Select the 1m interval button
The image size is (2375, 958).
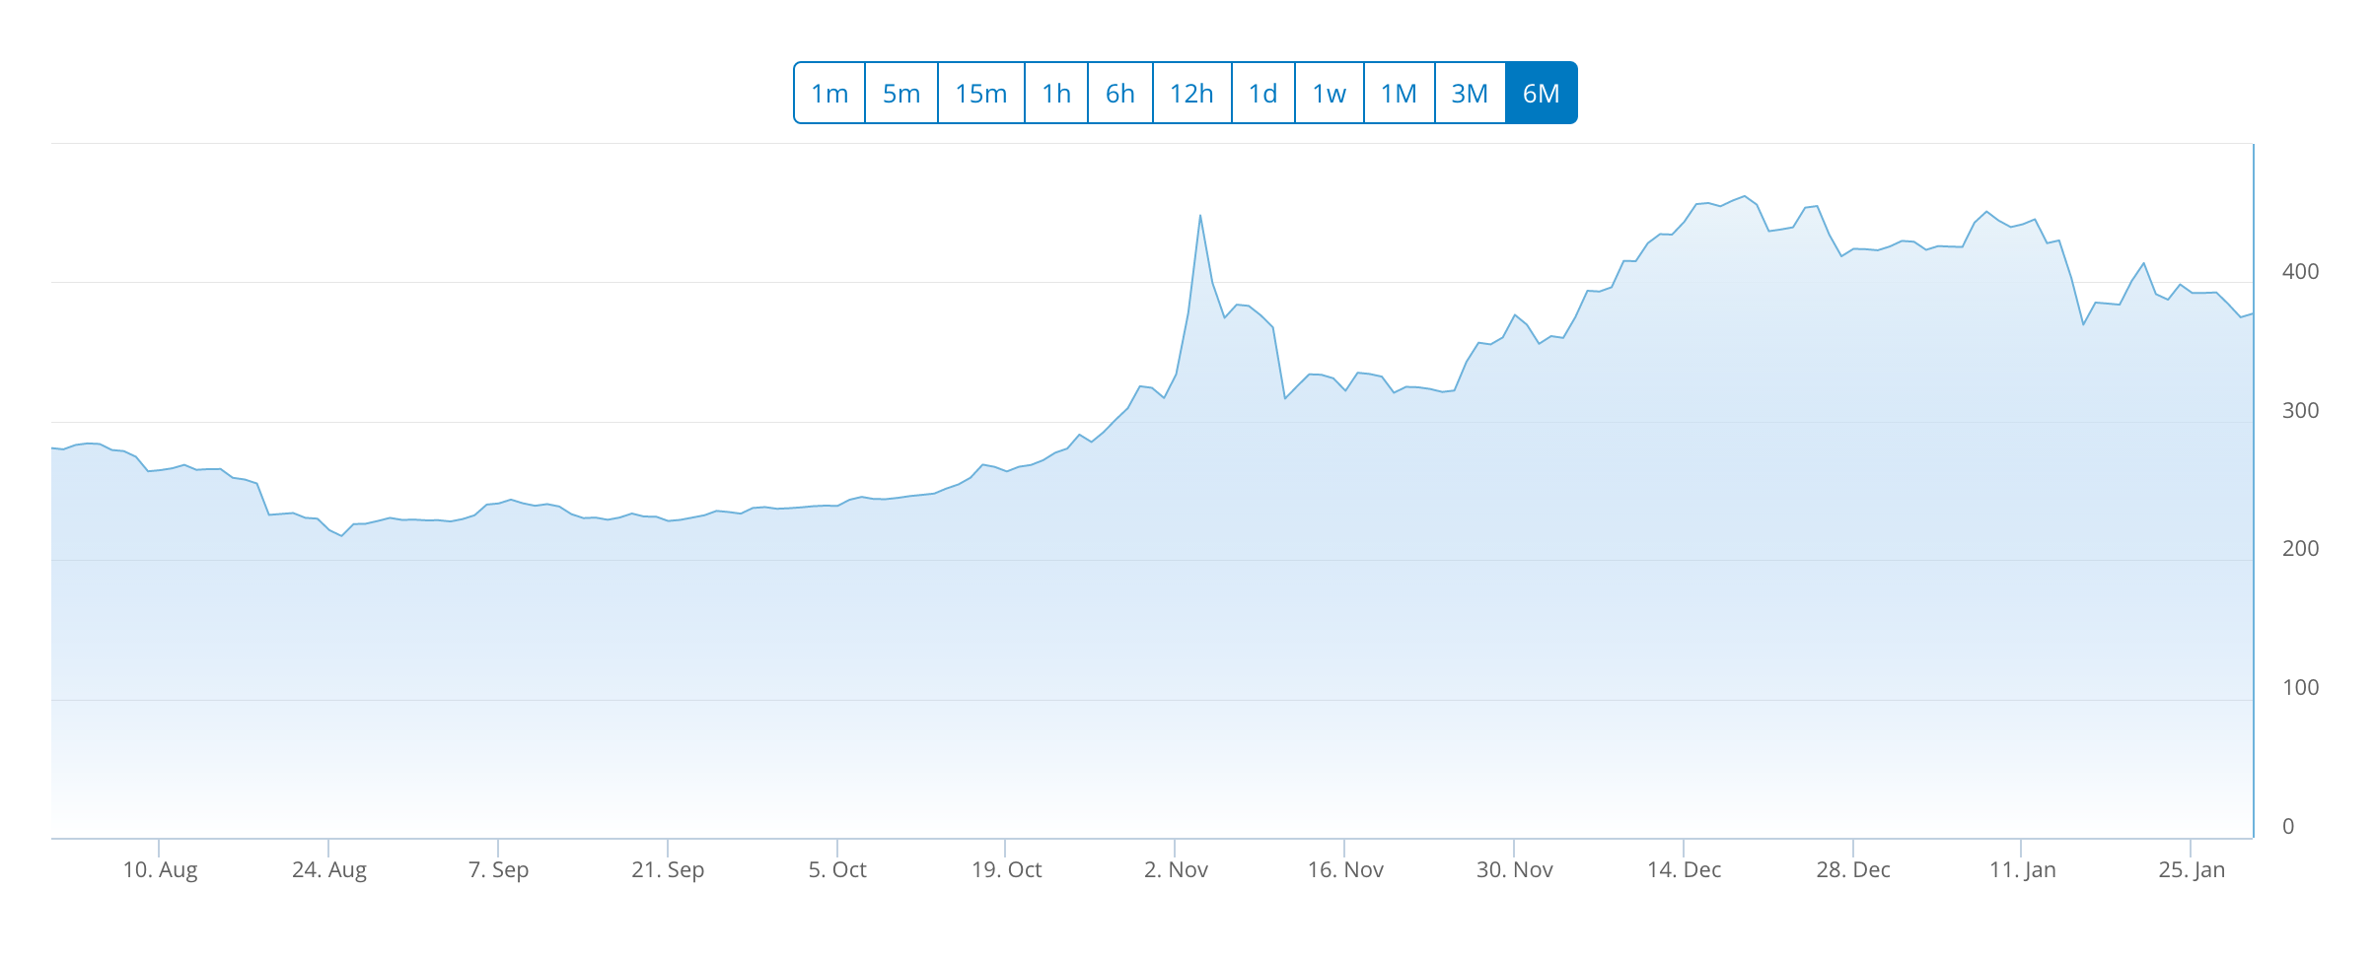tap(829, 94)
